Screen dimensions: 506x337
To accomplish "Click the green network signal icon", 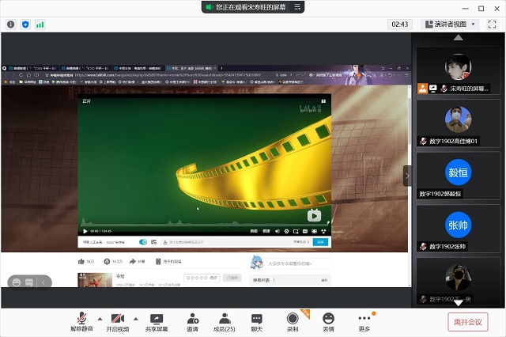I will (40, 25).
